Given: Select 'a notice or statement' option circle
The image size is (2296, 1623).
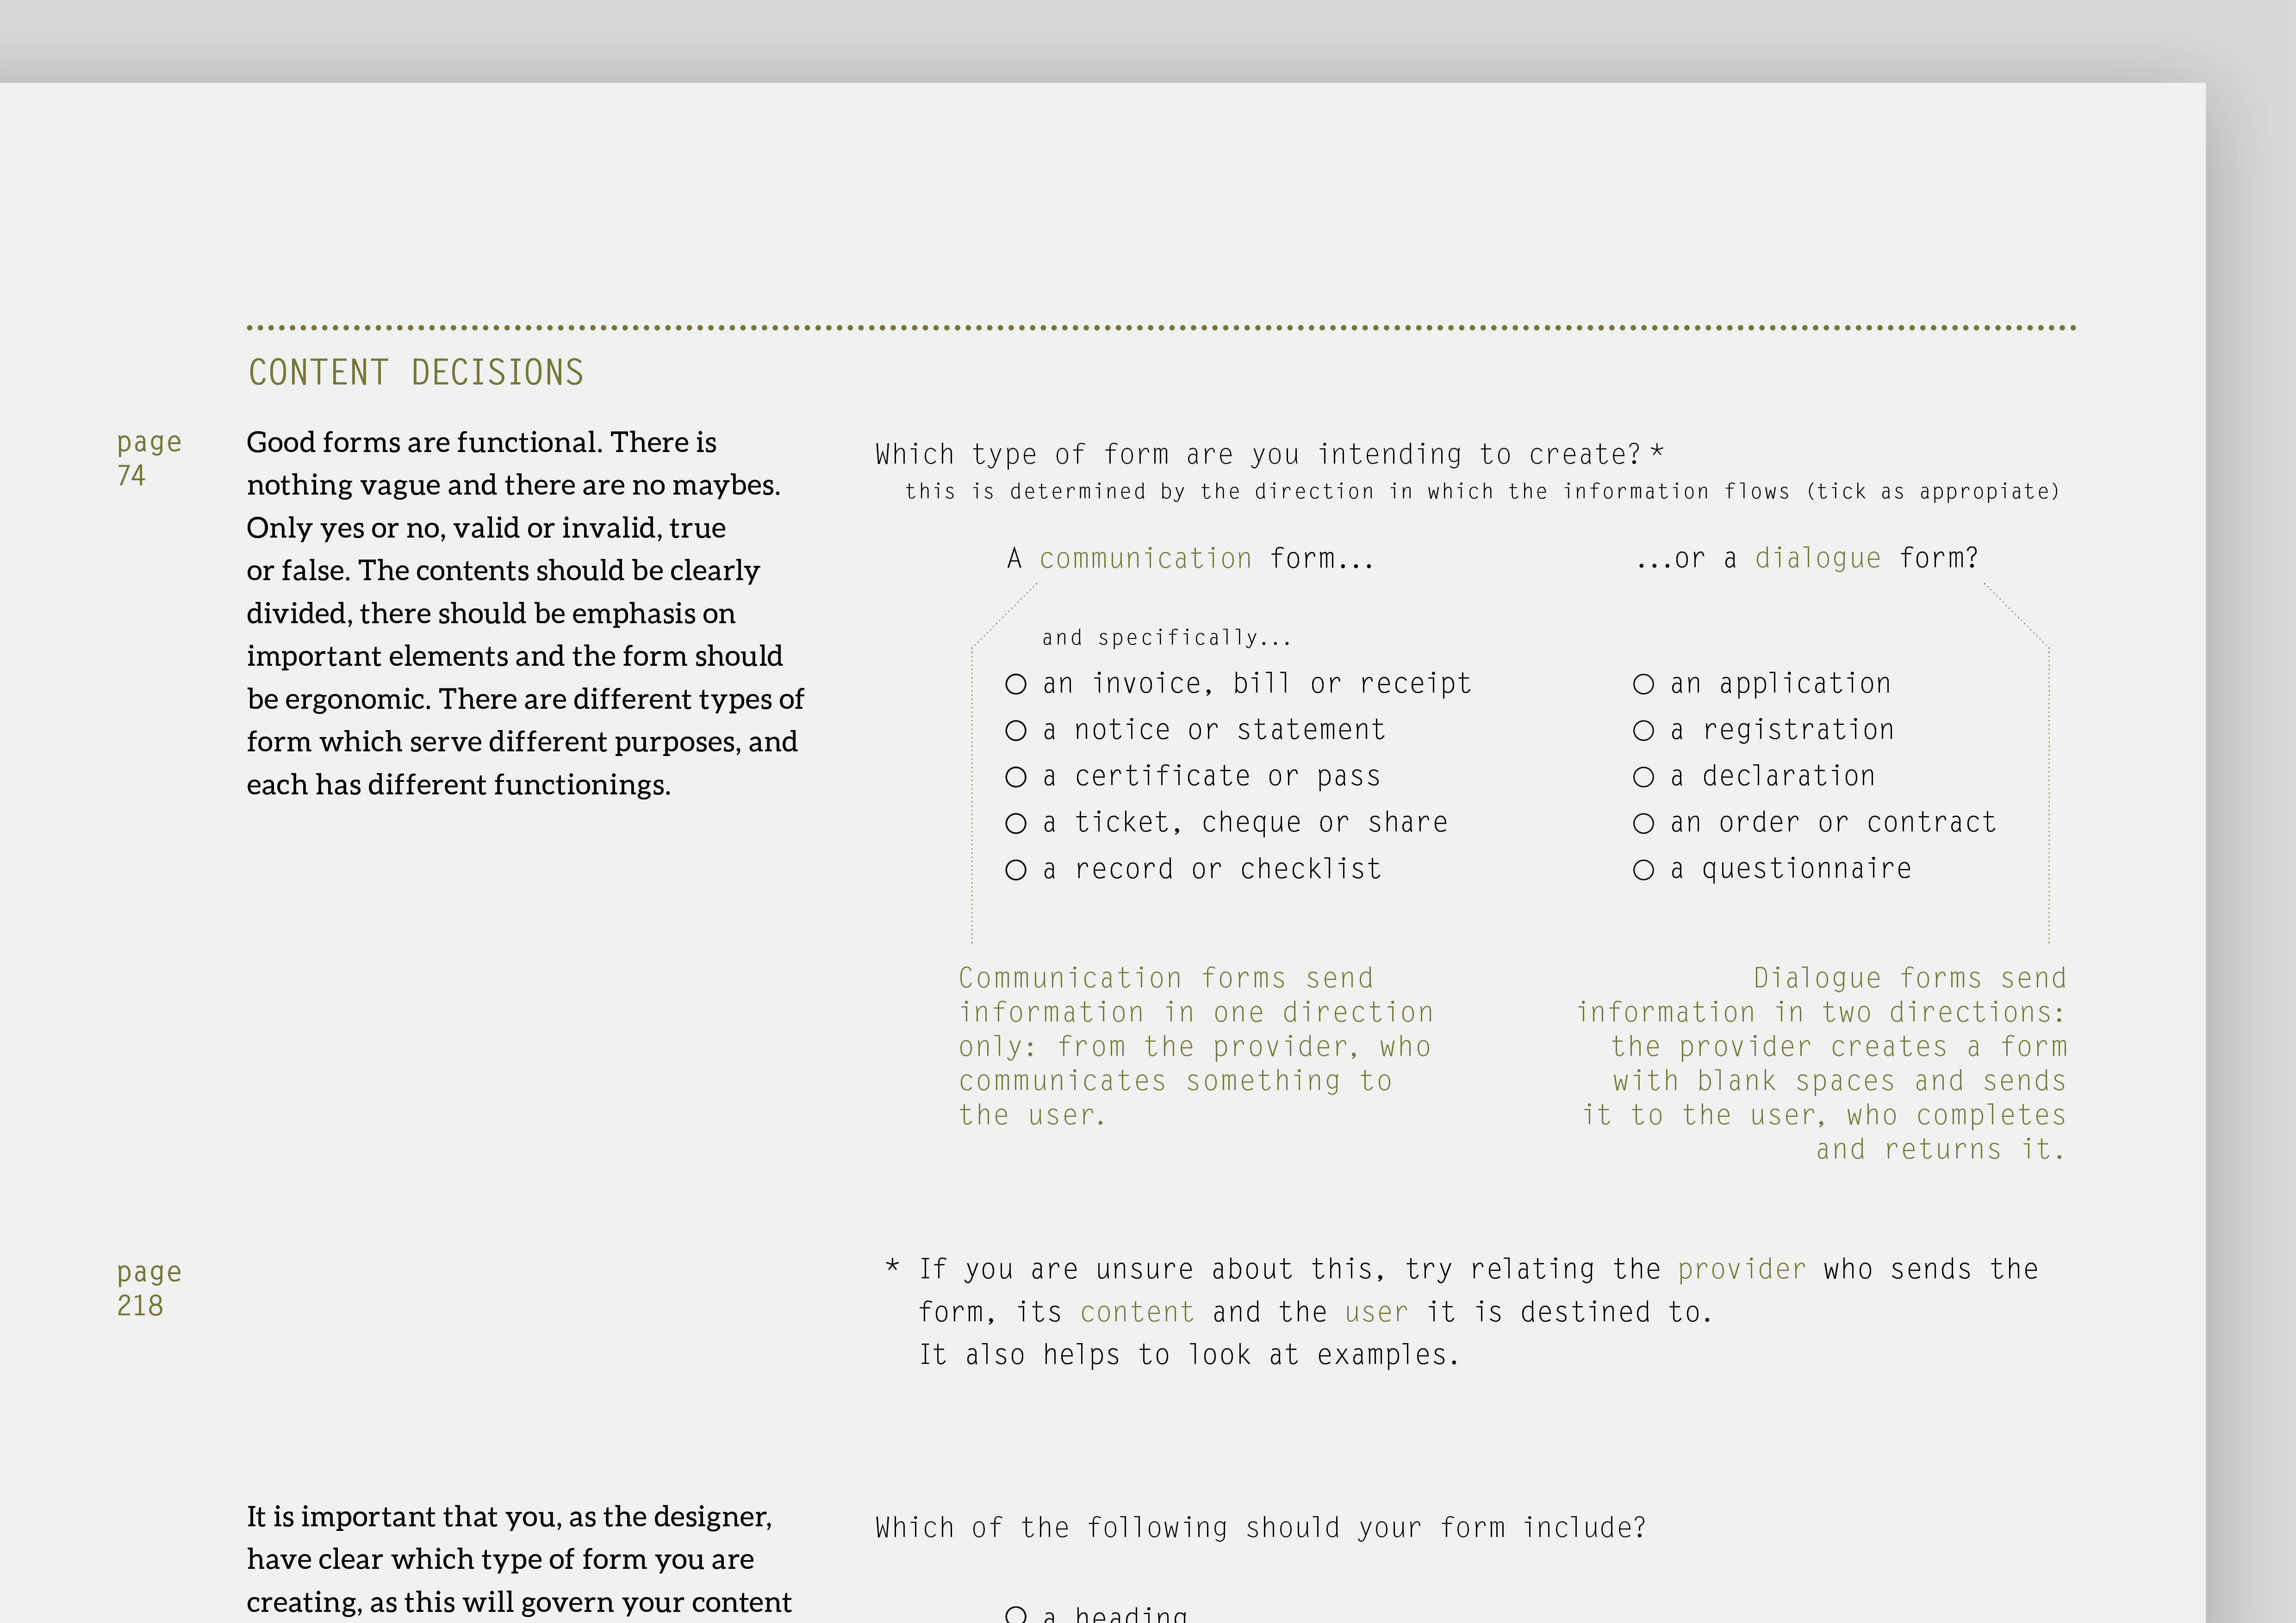Looking at the screenshot, I should pos(1016,731).
